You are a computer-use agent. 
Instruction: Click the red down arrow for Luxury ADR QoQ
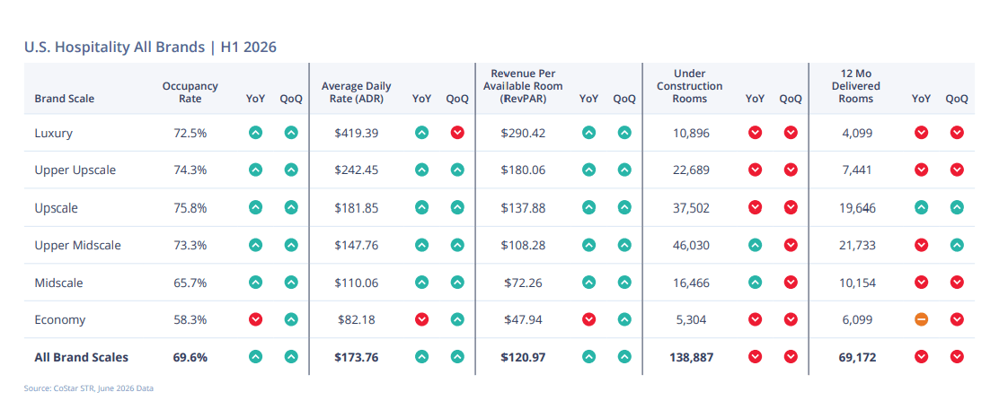457,133
